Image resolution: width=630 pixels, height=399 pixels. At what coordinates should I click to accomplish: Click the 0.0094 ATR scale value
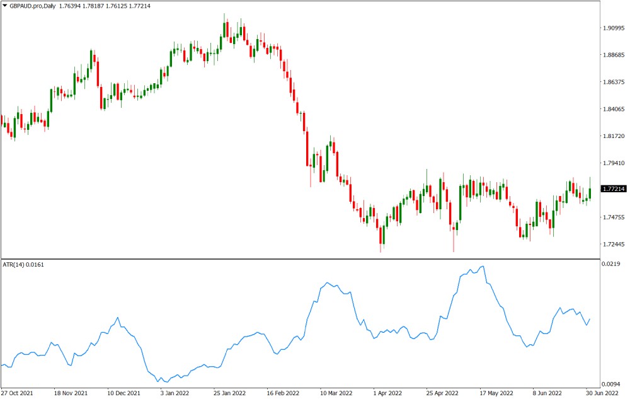pyautogui.click(x=610, y=384)
